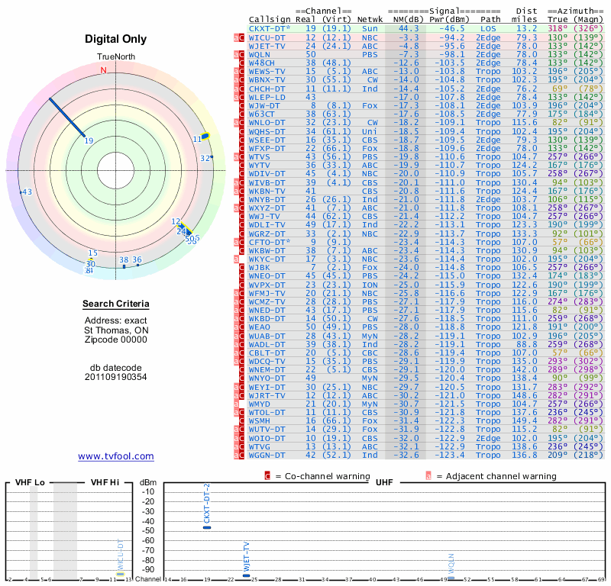Click the warning icon beside WICU-DT
The image size is (611, 586).
pos(238,37)
